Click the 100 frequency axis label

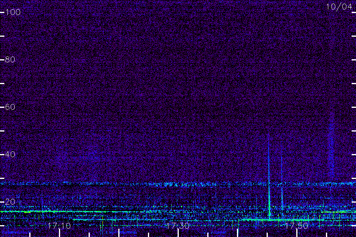pos(13,12)
